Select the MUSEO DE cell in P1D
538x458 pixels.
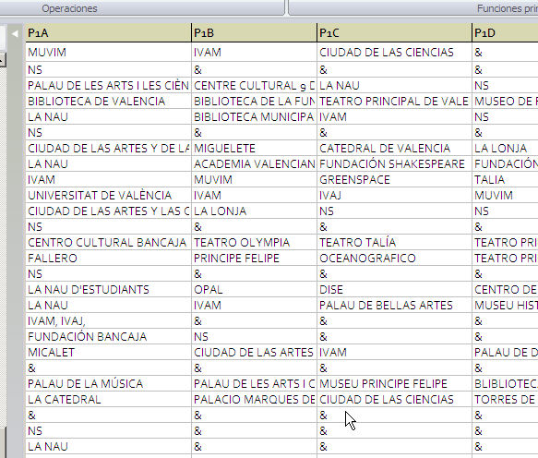click(x=505, y=101)
